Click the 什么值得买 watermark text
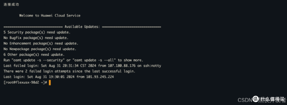Viewport: 287px width, 105px height. (272, 99)
